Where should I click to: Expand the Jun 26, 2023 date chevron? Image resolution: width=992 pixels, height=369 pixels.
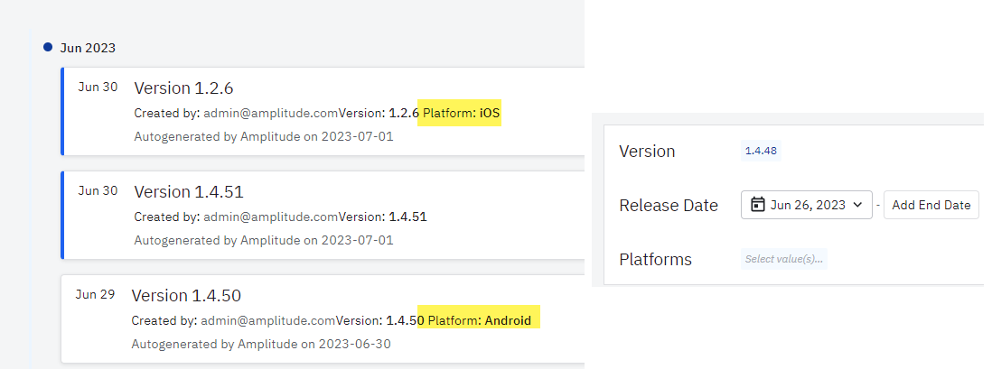[x=857, y=205]
